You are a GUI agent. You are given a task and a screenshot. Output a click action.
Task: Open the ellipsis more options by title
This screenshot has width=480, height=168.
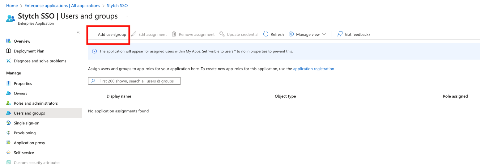(128, 16)
